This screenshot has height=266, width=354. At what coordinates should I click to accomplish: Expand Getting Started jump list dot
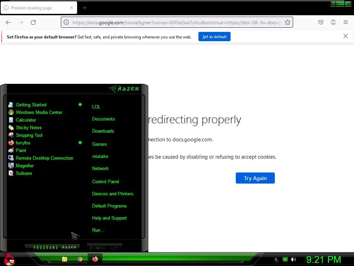[x=80, y=105]
